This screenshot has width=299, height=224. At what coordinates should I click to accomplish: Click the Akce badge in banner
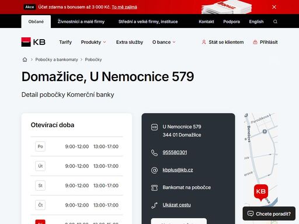point(30,7)
